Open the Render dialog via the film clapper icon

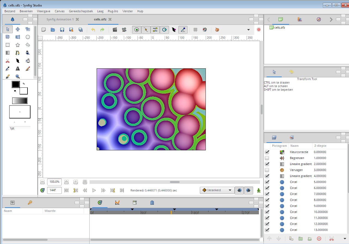pos(115,30)
